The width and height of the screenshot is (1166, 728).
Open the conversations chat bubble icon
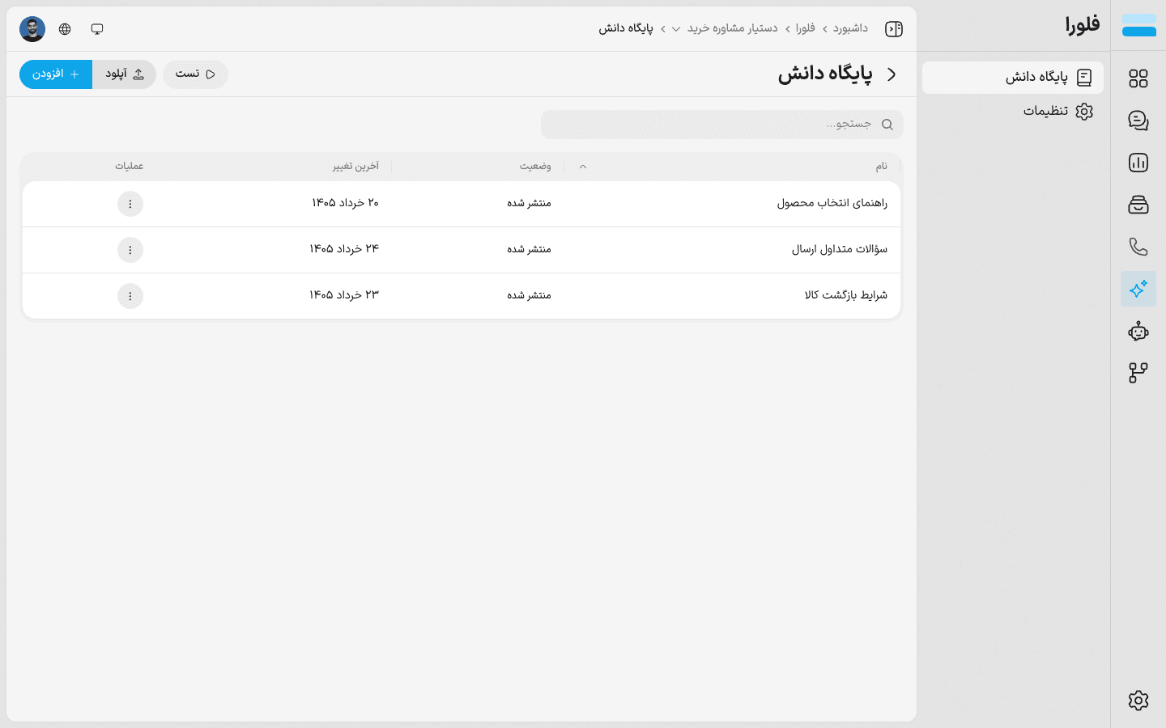point(1138,121)
